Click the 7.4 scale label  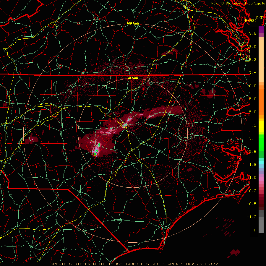[253, 73]
